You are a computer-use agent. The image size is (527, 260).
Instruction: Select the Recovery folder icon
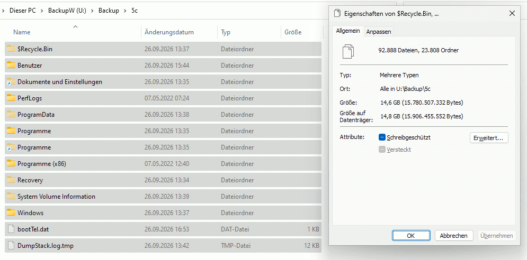click(12, 180)
